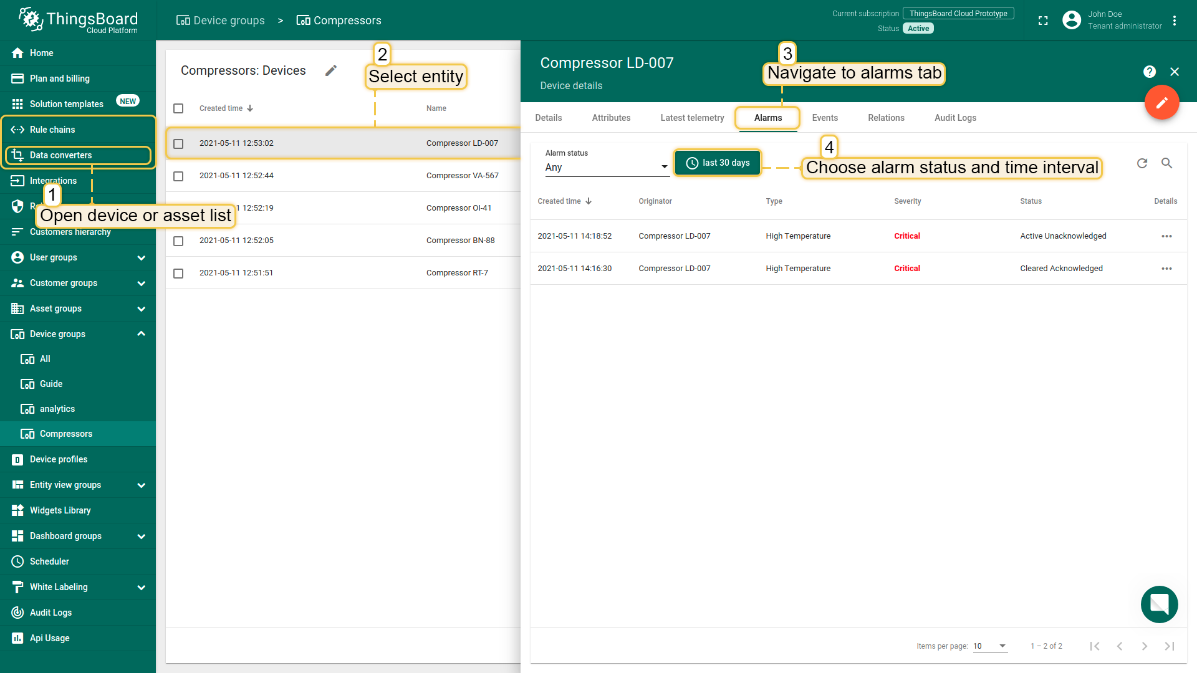Go to previous alarms page
1197x673 pixels.
click(1120, 646)
